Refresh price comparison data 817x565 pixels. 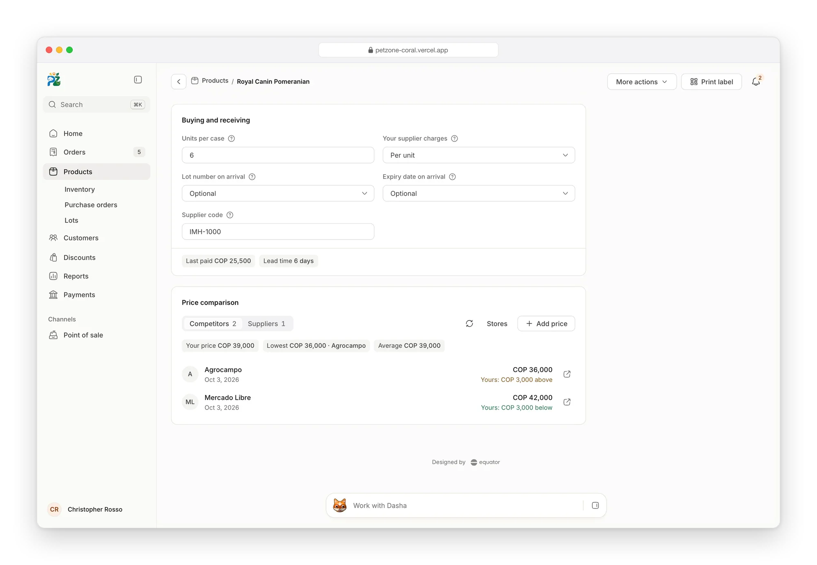[469, 323]
